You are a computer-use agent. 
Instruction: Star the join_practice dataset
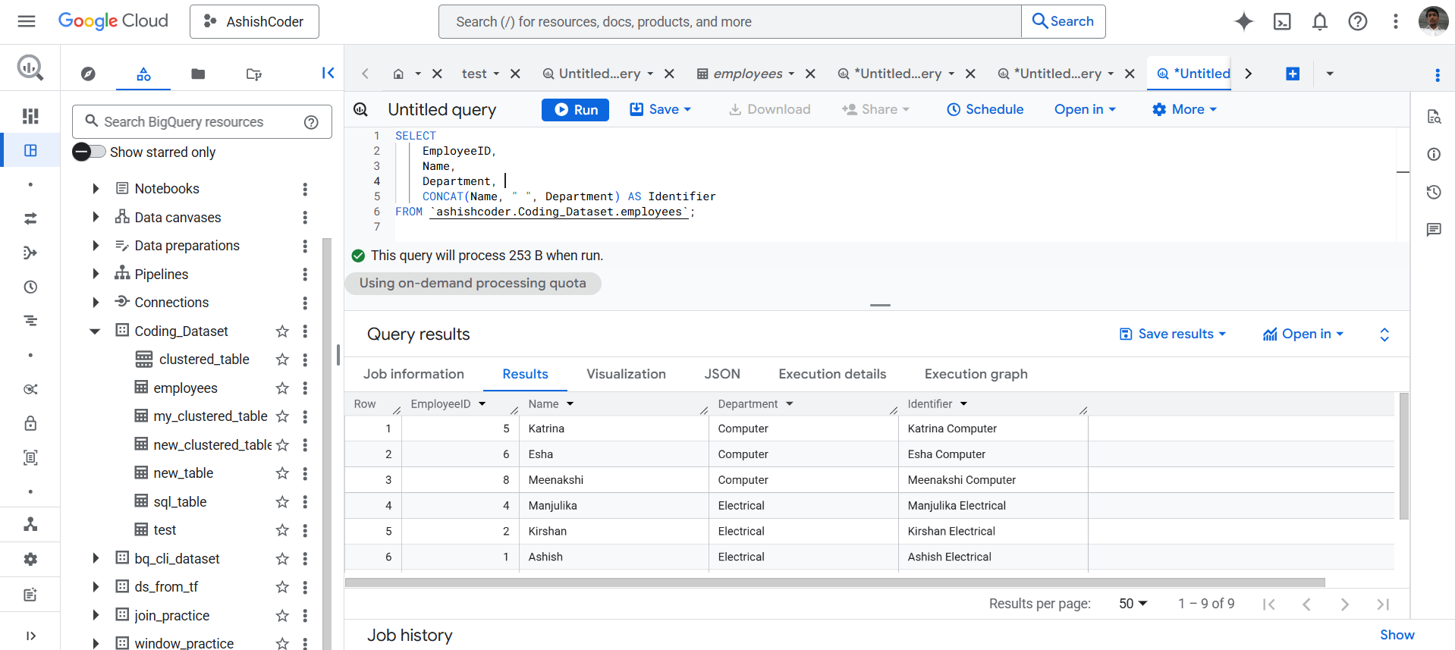[282, 615]
